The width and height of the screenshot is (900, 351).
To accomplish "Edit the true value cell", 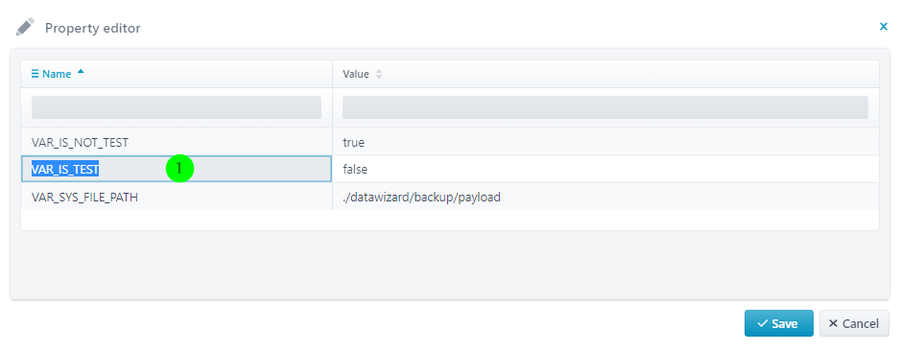I will pos(605,142).
